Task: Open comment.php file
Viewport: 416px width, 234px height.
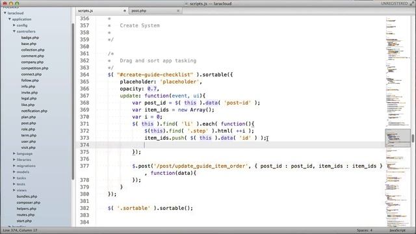Action: (x=32, y=56)
